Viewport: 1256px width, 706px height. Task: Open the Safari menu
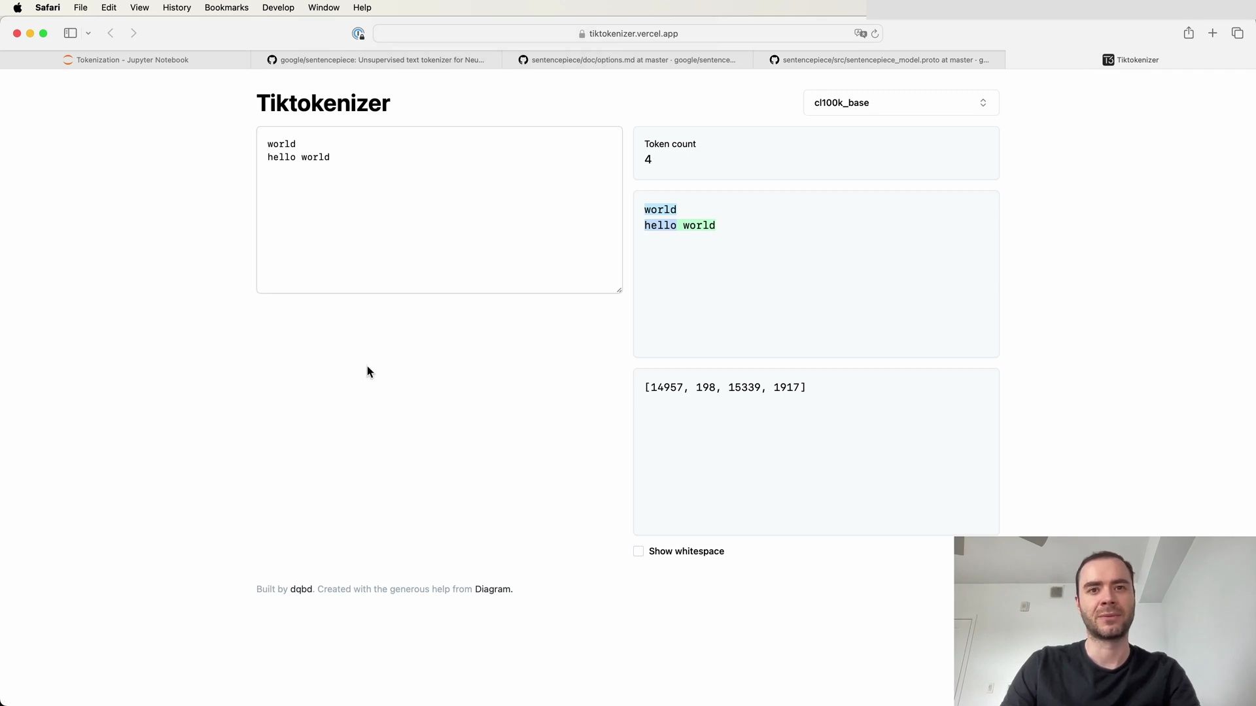[x=48, y=8]
